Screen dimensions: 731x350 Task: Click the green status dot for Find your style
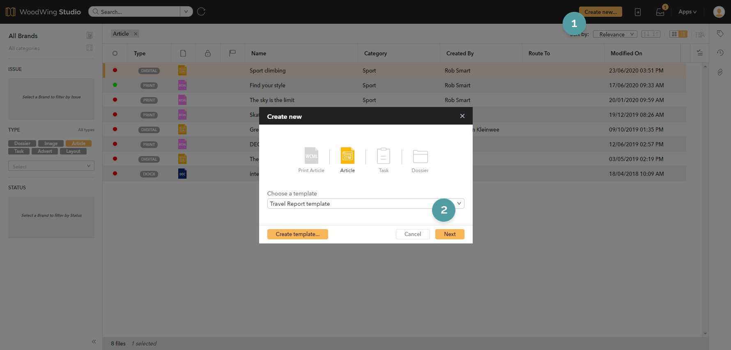[115, 85]
